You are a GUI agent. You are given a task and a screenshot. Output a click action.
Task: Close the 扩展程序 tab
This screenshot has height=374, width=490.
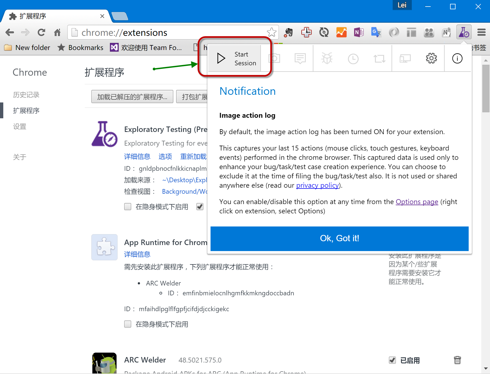(x=102, y=16)
